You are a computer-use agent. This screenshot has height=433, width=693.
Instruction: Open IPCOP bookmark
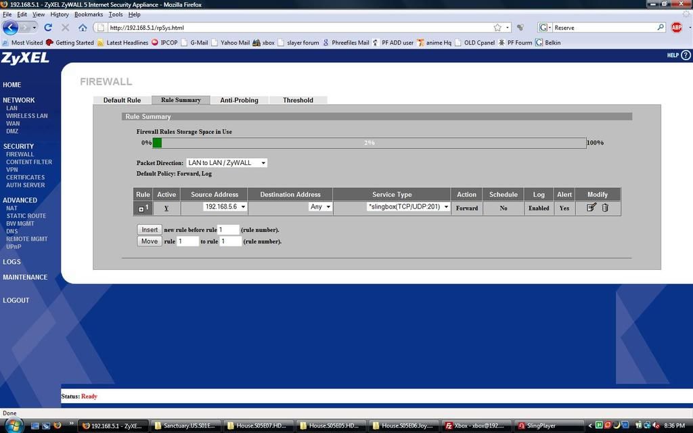(164, 43)
